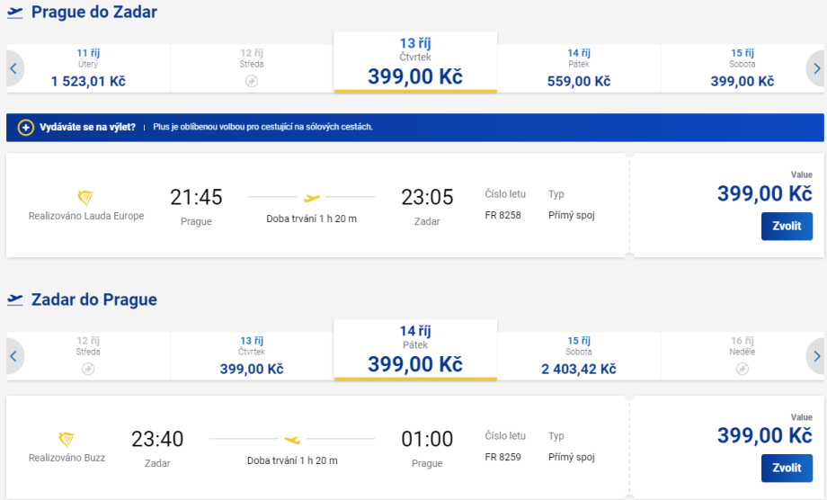Show later return dates with right arrow

tap(815, 356)
